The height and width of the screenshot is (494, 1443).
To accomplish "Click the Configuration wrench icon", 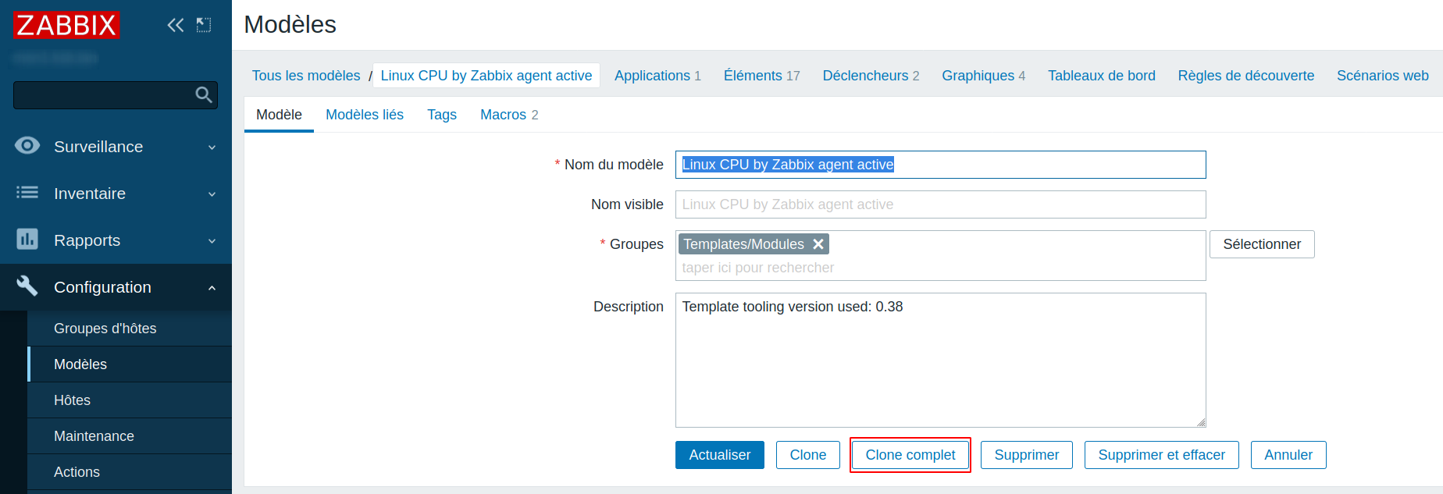I will point(27,286).
